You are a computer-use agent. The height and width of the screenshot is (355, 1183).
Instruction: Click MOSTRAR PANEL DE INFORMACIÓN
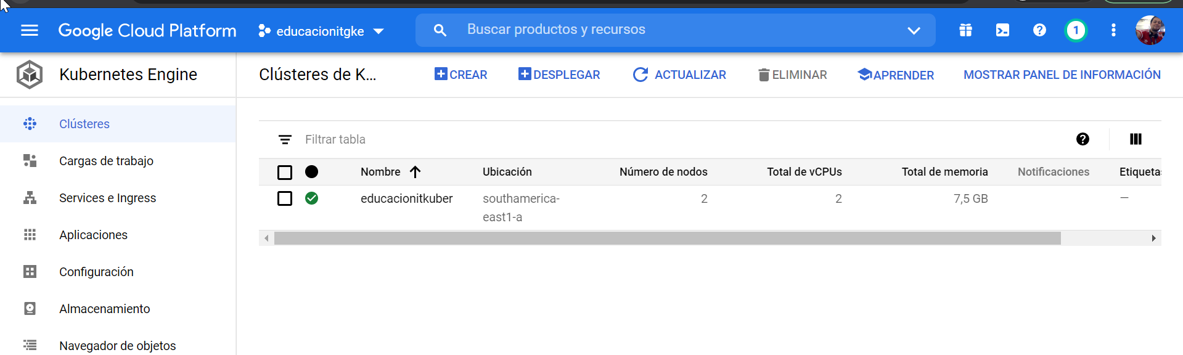point(1062,75)
